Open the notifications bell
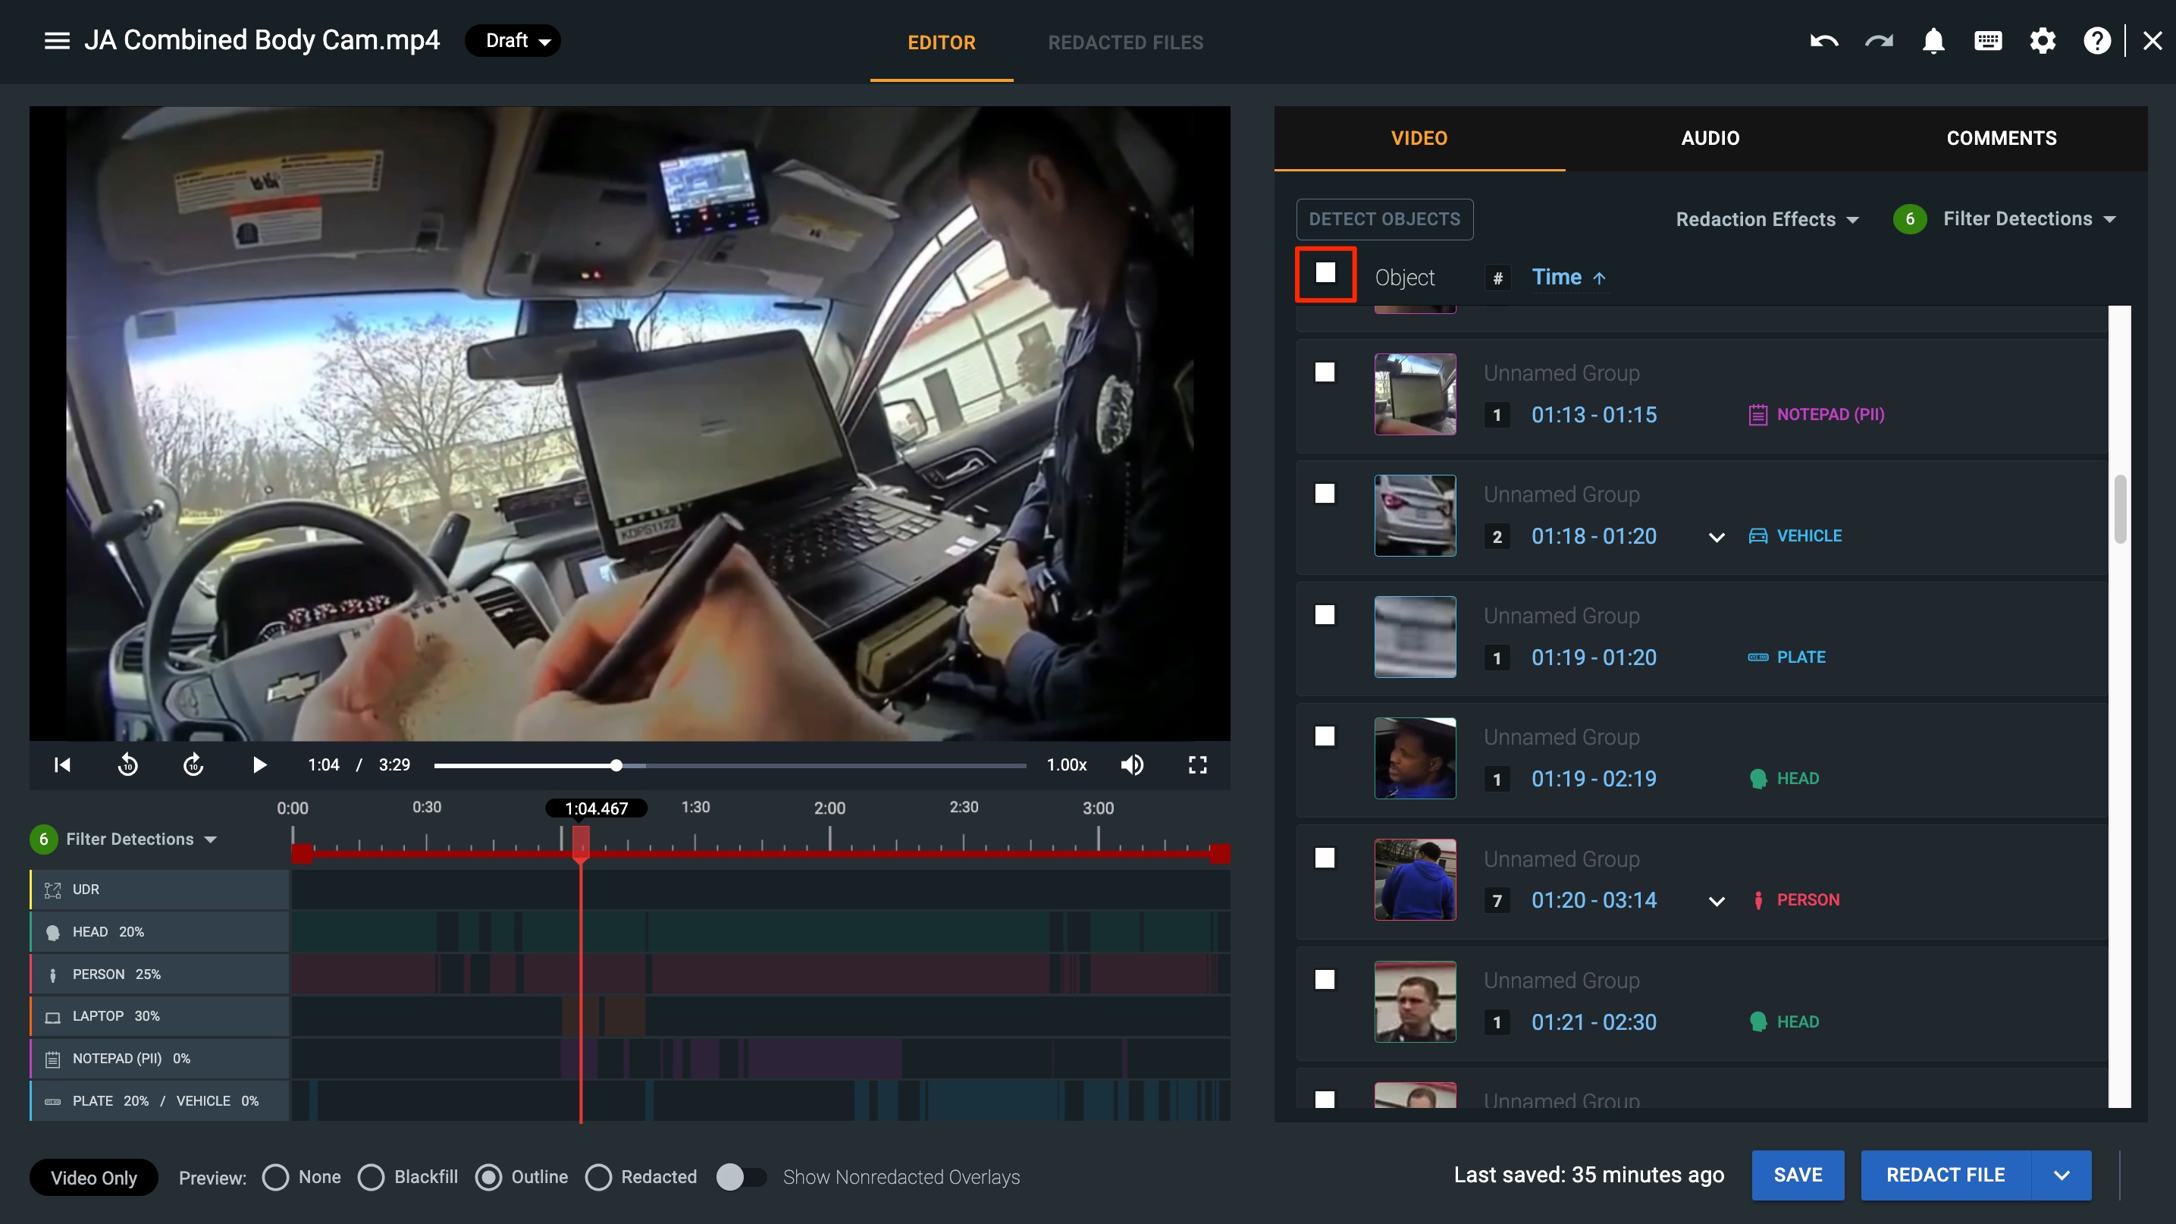 (1933, 40)
